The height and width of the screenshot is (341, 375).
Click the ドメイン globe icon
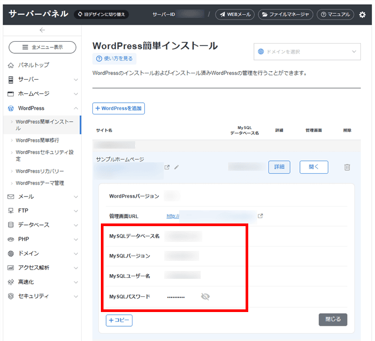(11, 254)
